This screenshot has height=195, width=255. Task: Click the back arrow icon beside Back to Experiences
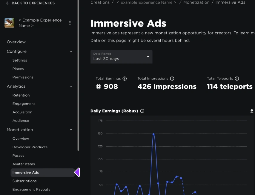[8, 3]
